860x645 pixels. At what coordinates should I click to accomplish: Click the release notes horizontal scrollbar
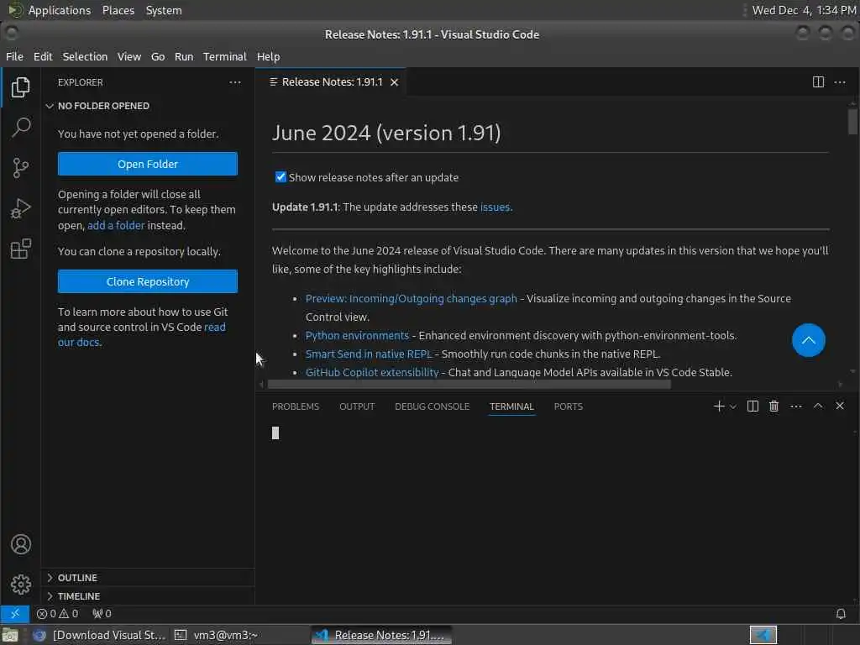(x=469, y=385)
